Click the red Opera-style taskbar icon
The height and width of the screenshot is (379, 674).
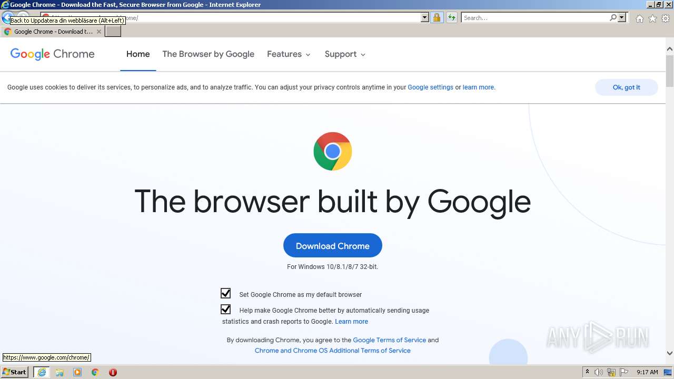click(x=113, y=372)
